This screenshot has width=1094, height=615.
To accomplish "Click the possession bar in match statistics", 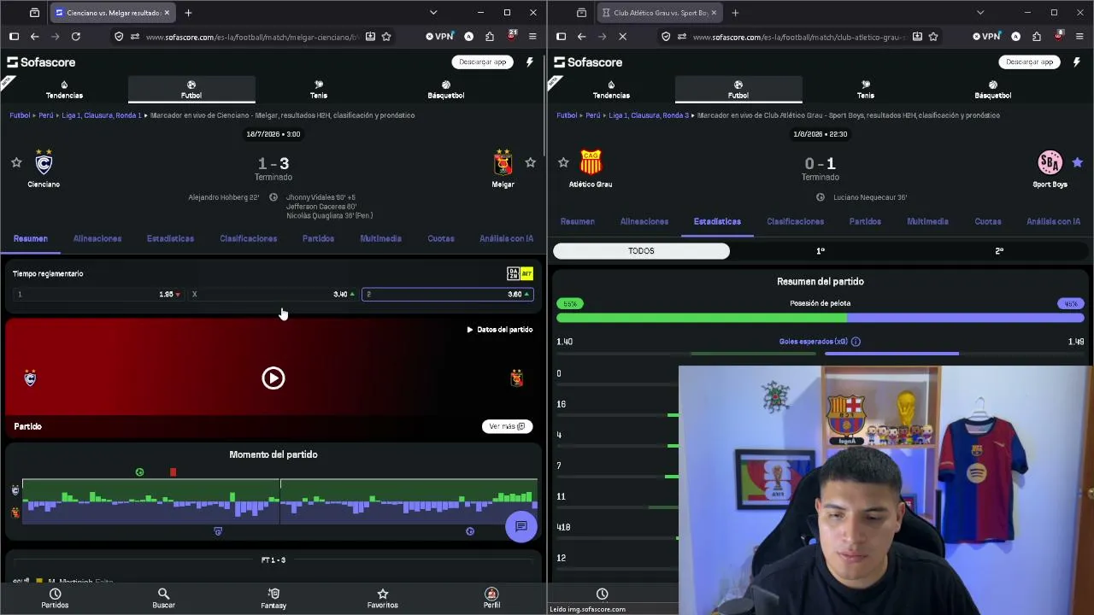I will pos(820,318).
